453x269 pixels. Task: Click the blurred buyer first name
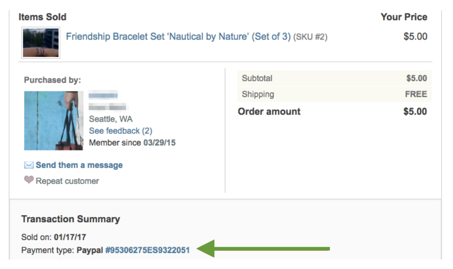pyautogui.click(x=103, y=95)
